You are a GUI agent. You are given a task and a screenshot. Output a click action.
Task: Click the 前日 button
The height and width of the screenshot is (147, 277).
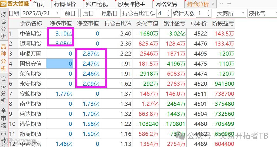coord(70,13)
